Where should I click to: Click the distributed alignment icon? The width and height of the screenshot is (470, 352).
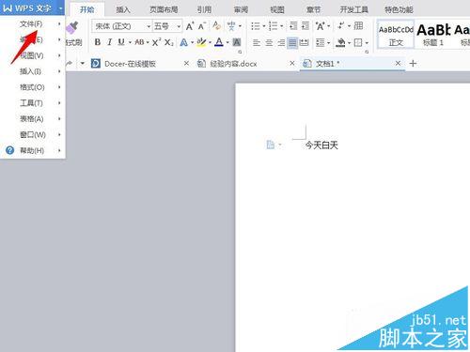pyautogui.click(x=304, y=42)
